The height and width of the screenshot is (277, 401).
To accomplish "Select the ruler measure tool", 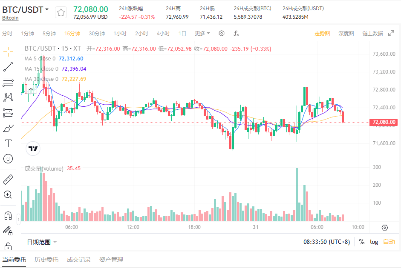I will pyautogui.click(x=8, y=179).
